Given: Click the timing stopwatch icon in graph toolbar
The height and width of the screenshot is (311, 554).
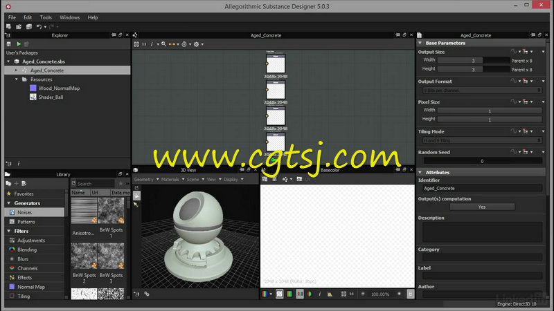Looking at the screenshot, I should pyautogui.click(x=184, y=44).
